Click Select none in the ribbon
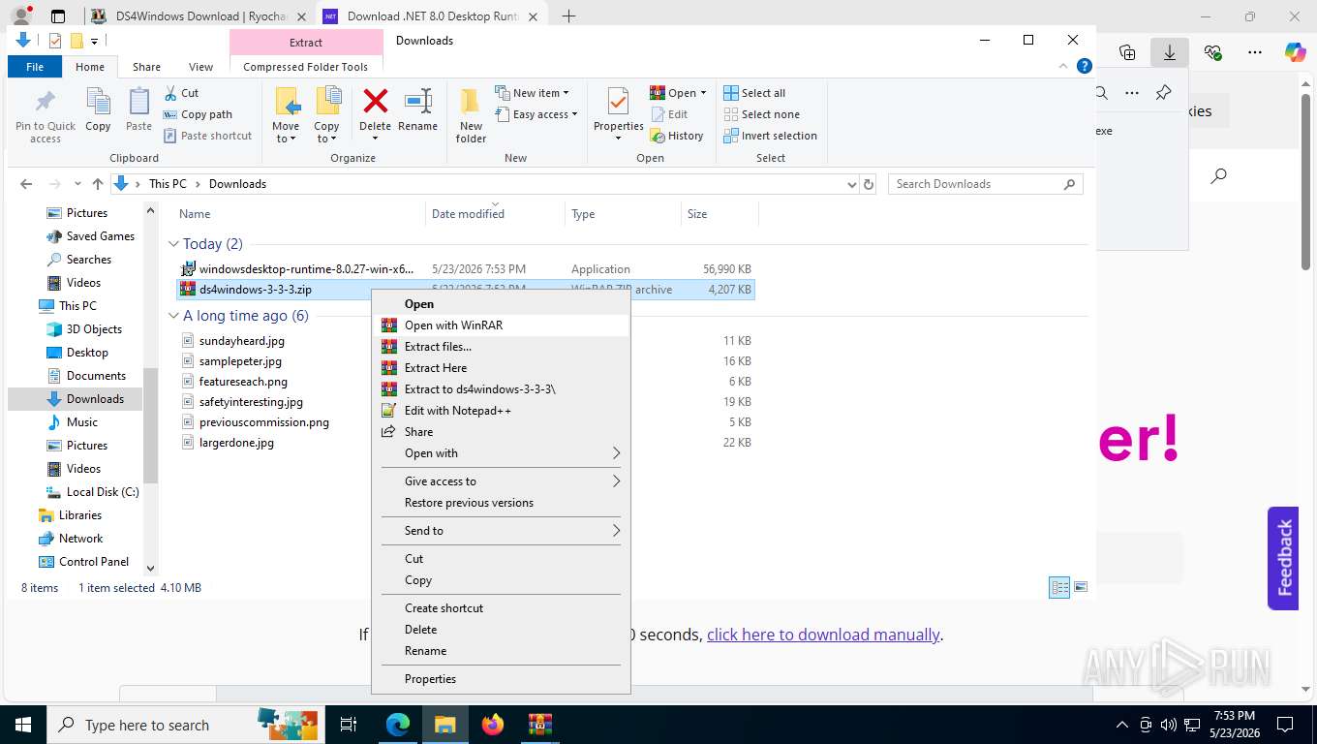The height and width of the screenshot is (744, 1317). [x=761, y=114]
